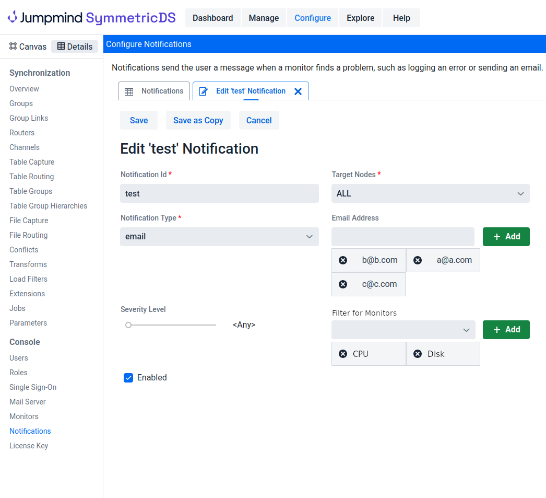Expand the Notification Type dropdown
This screenshot has width=546, height=498.
219,237
